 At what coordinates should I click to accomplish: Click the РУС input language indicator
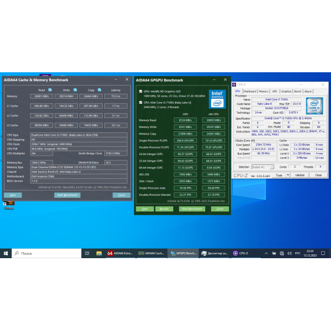click(298, 253)
